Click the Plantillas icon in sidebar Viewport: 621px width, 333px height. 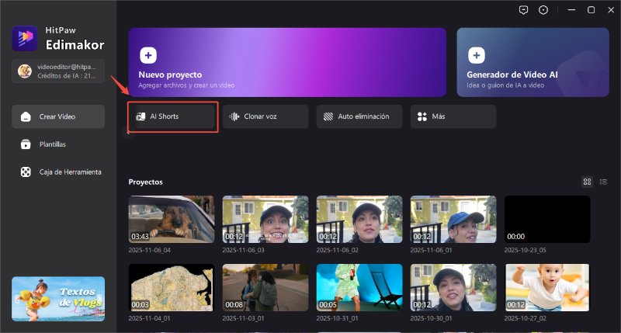pos(26,144)
